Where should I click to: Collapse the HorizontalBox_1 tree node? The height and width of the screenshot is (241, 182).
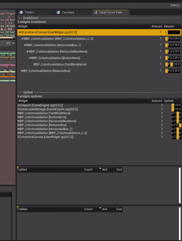pos(25,45)
